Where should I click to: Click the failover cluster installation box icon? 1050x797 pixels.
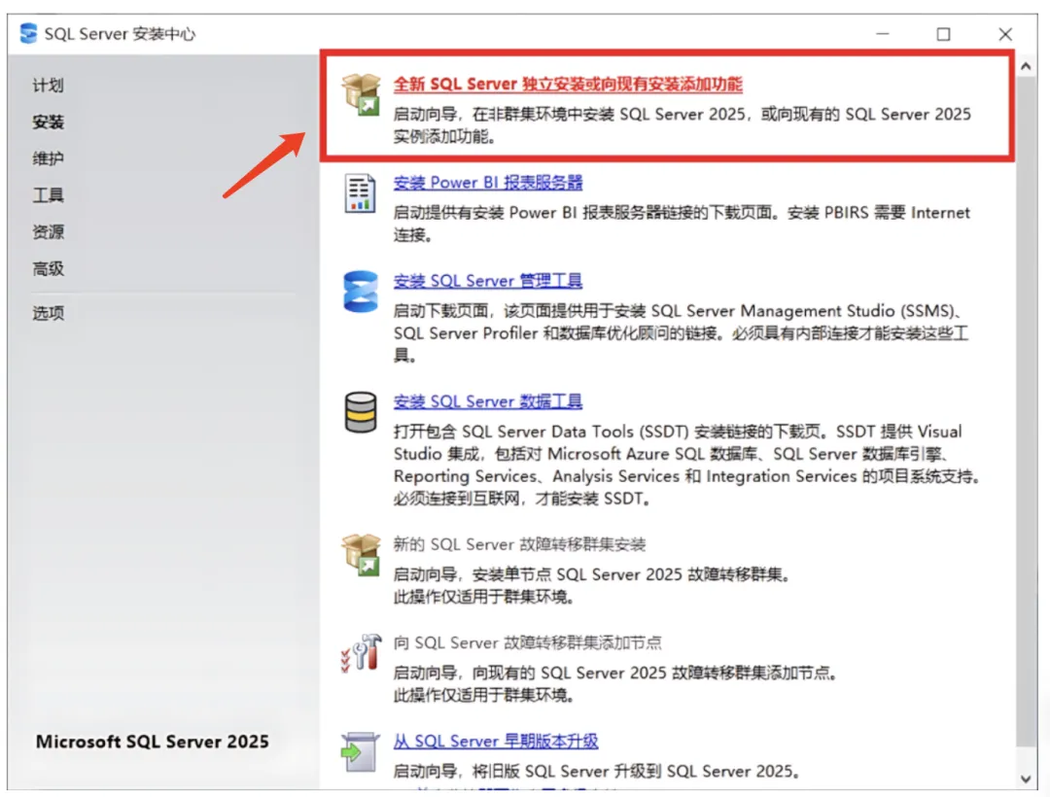click(361, 555)
